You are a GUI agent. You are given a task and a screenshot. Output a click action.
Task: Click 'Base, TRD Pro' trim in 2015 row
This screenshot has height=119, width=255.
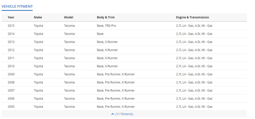tap(106, 25)
